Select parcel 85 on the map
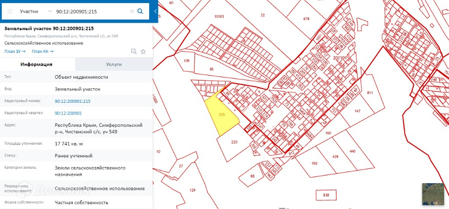This screenshot has height=209, width=449. [x=212, y=69]
